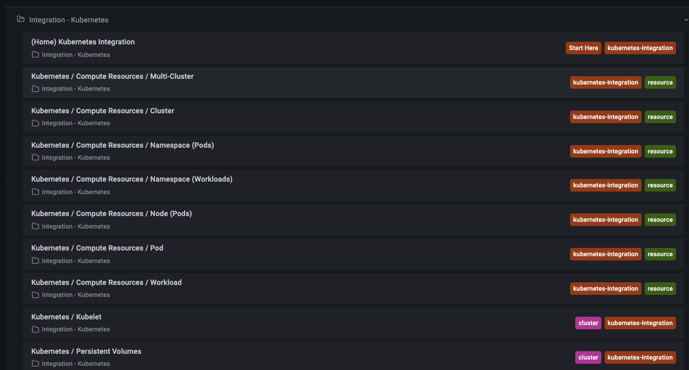689x370 pixels.
Task: Click kubernetes-integration tag on the Kubelet row
Action: click(640, 323)
